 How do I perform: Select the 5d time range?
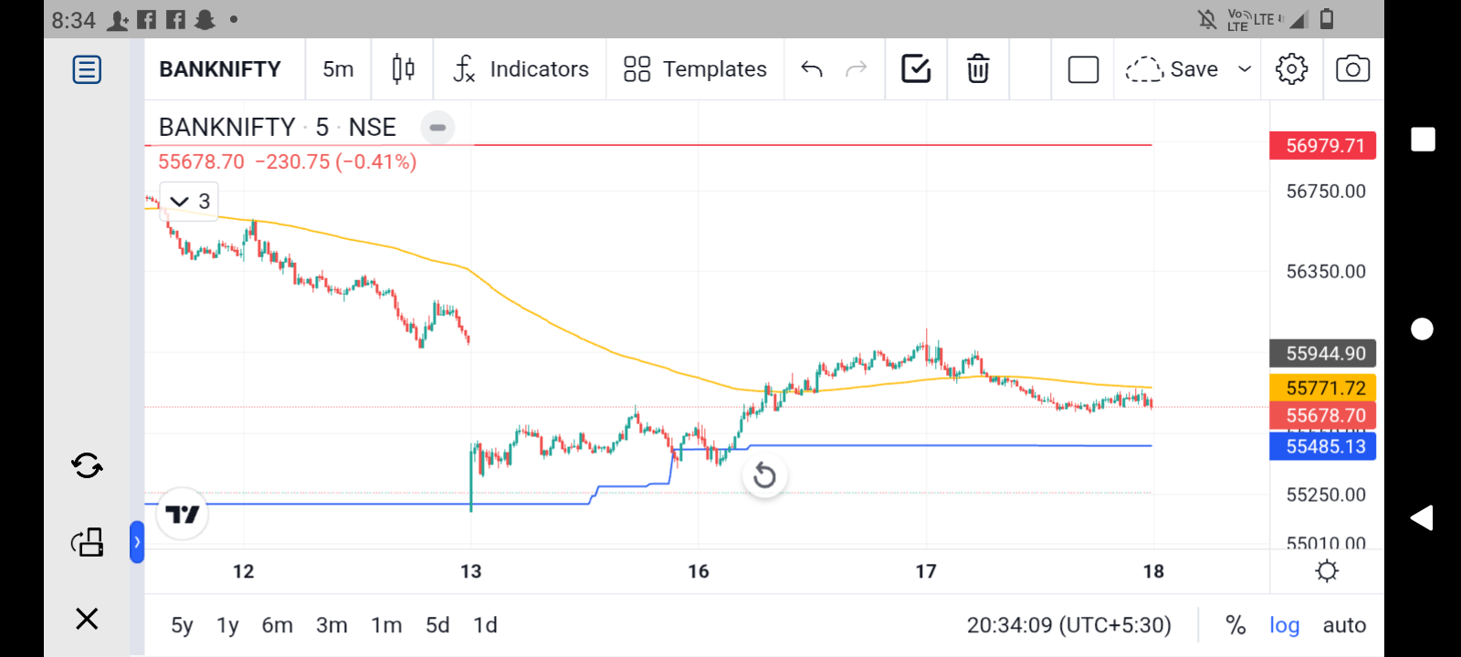pyautogui.click(x=437, y=625)
